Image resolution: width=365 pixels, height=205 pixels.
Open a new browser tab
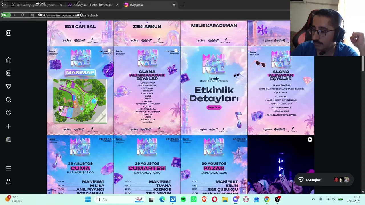(182, 5)
